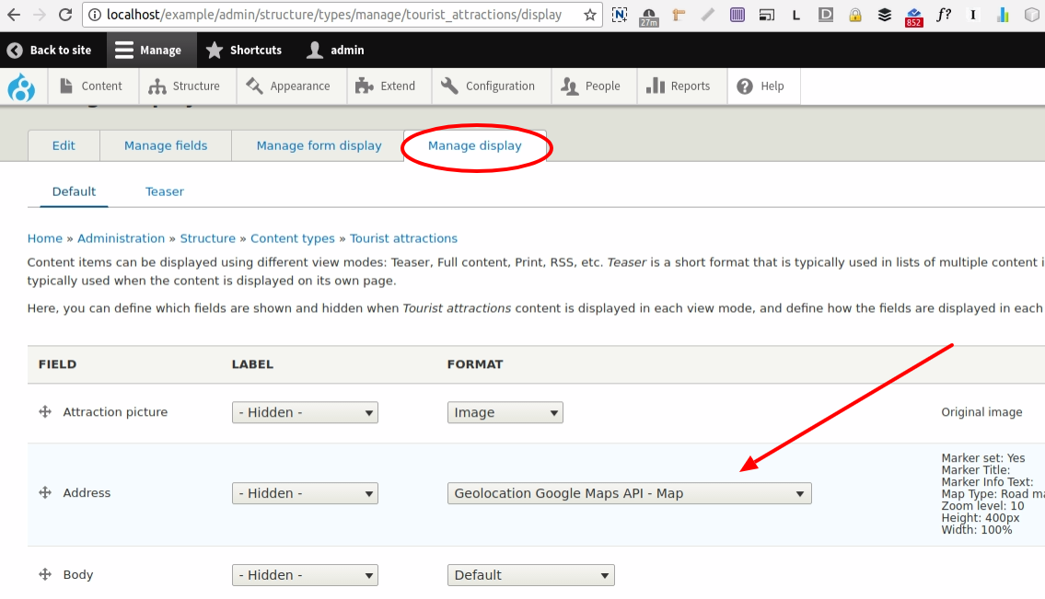Open the Help toolbar item
Image resolution: width=1045 pixels, height=599 pixels.
pos(761,86)
